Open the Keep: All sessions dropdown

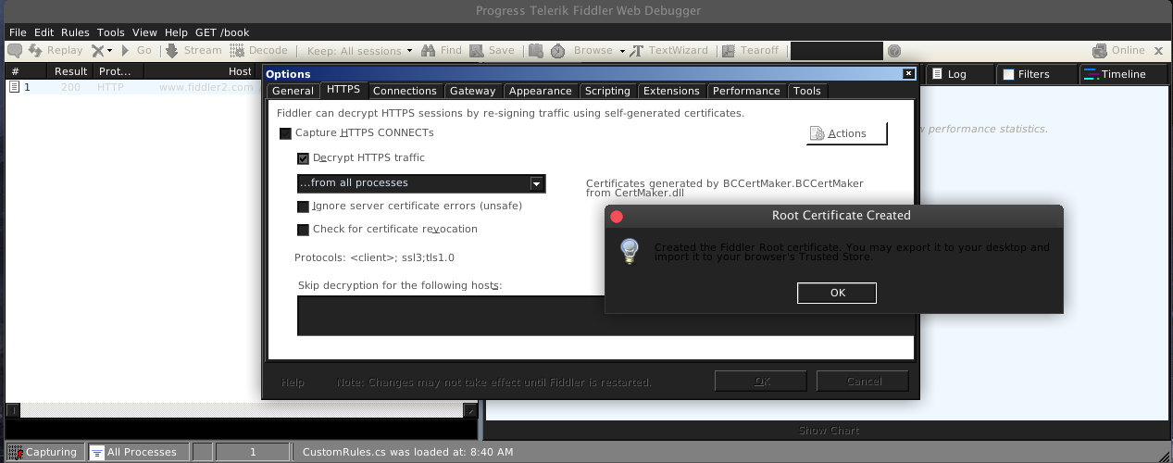coord(360,51)
